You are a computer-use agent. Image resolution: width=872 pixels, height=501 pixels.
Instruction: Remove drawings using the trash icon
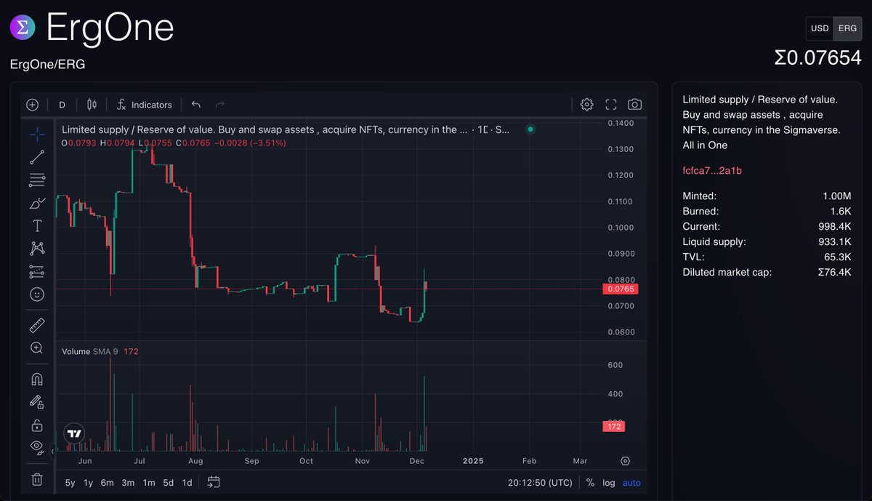[x=37, y=479]
